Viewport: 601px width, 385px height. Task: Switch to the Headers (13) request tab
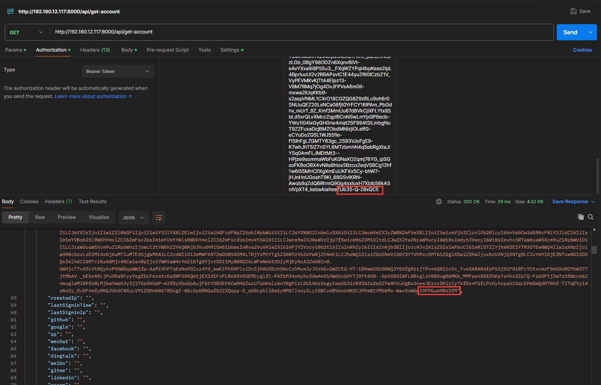pos(95,50)
